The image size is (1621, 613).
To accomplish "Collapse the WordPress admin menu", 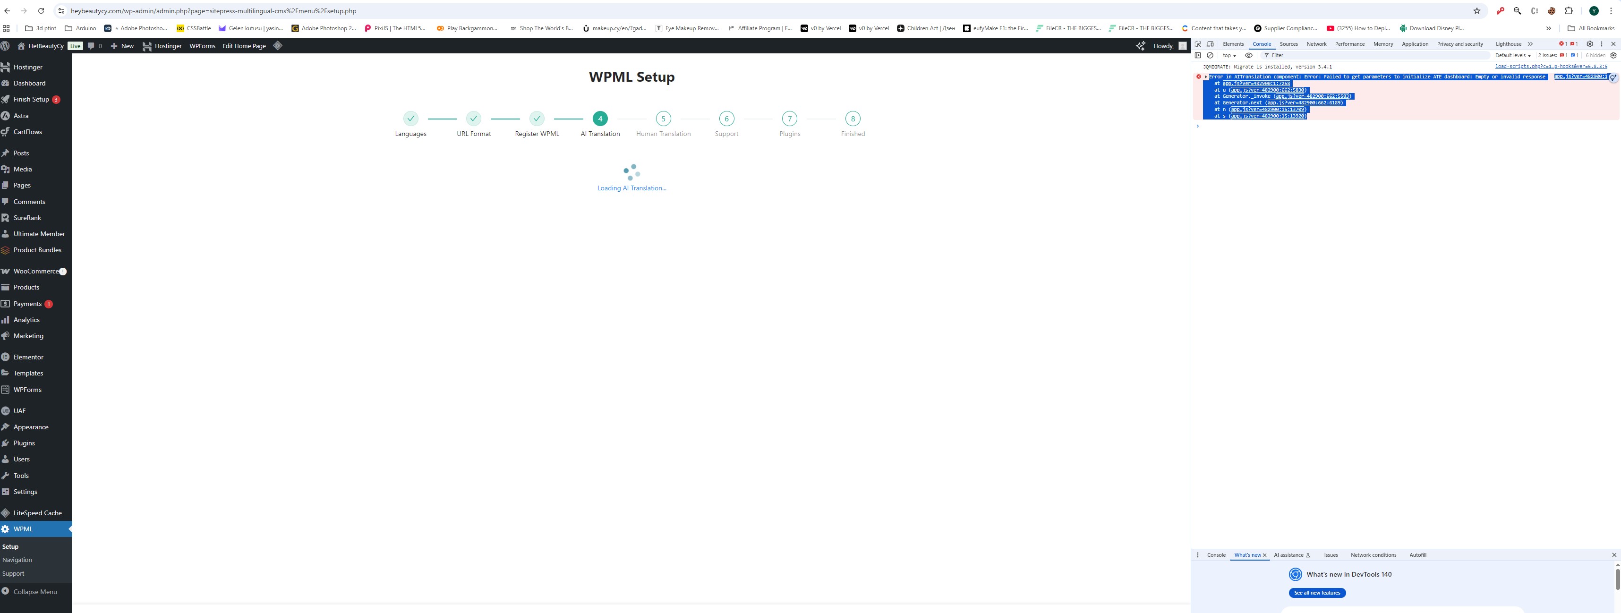I will click(x=34, y=592).
